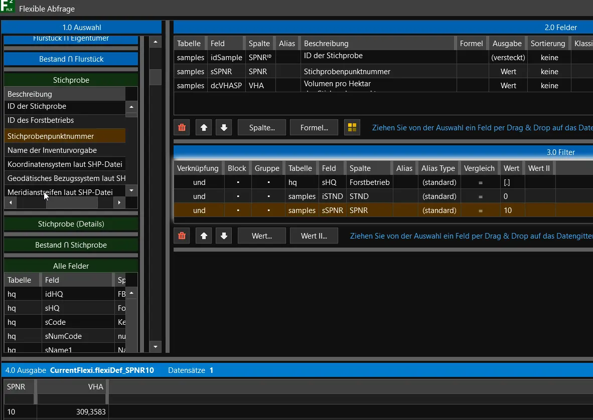This screenshot has width=593, height=420.
Task: Expand the Bestand ∩ Stichprobe section
Action: (71, 245)
